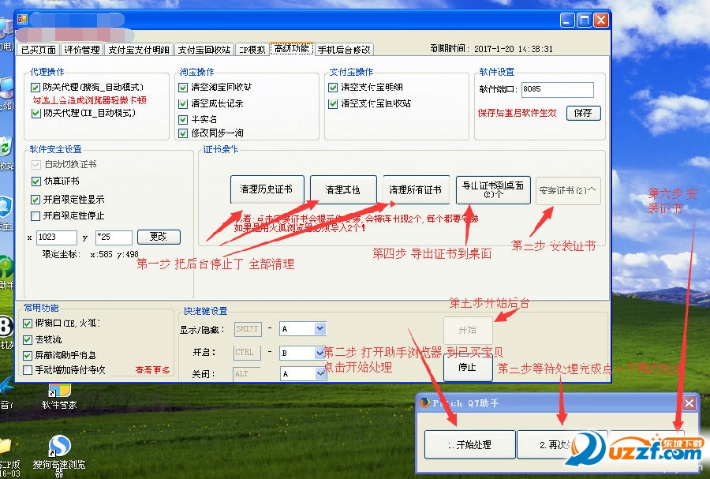Viewport: 710px width, 479px height.
Task: Click the 停止 button
Action: (468, 367)
